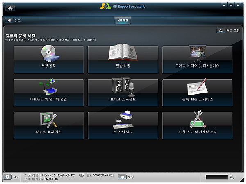
Task: Open the 일반 사항 open book icon
Action: (123, 52)
